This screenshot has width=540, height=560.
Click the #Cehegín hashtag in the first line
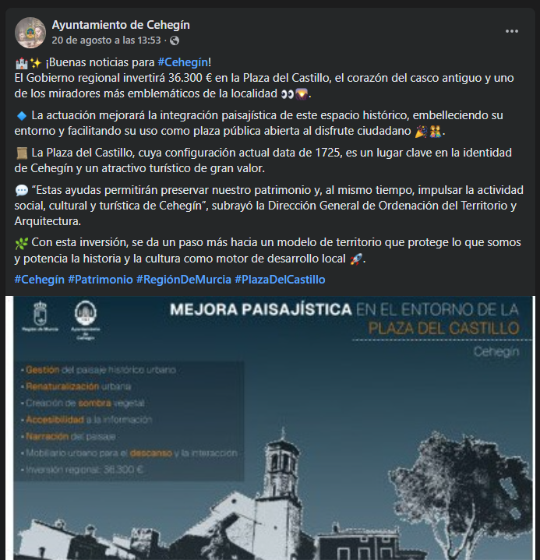(183, 62)
